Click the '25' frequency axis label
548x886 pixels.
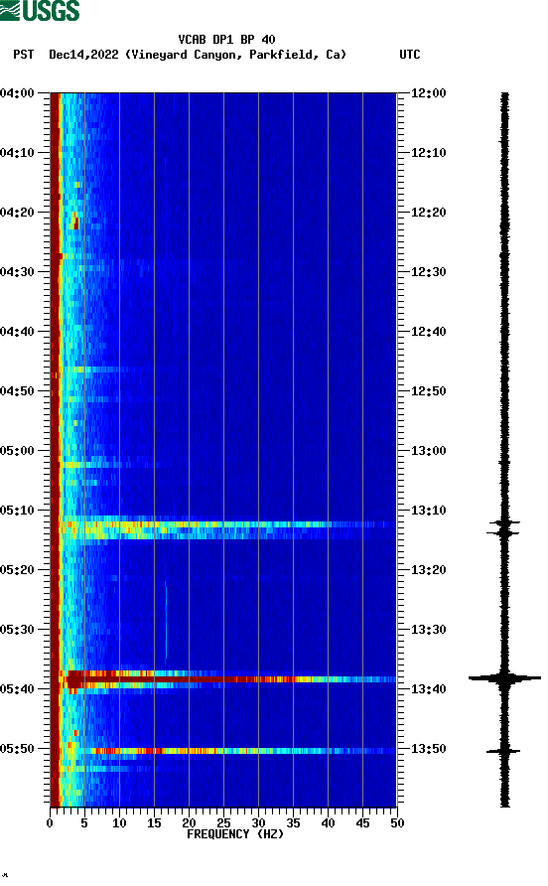tap(223, 823)
